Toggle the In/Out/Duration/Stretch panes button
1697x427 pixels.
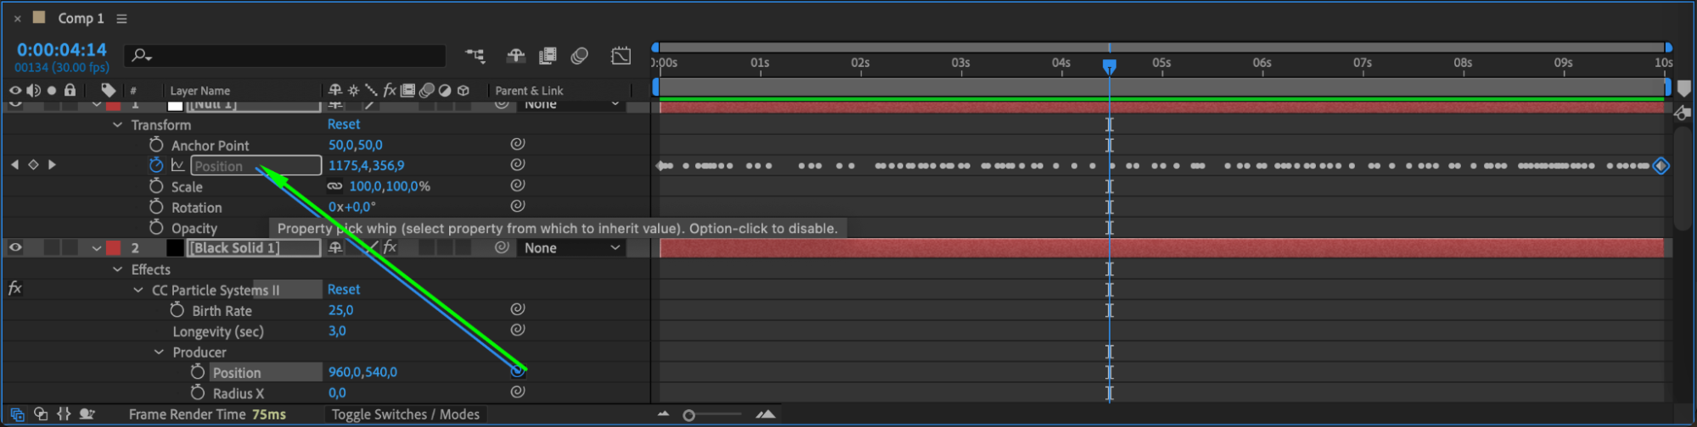(x=64, y=414)
